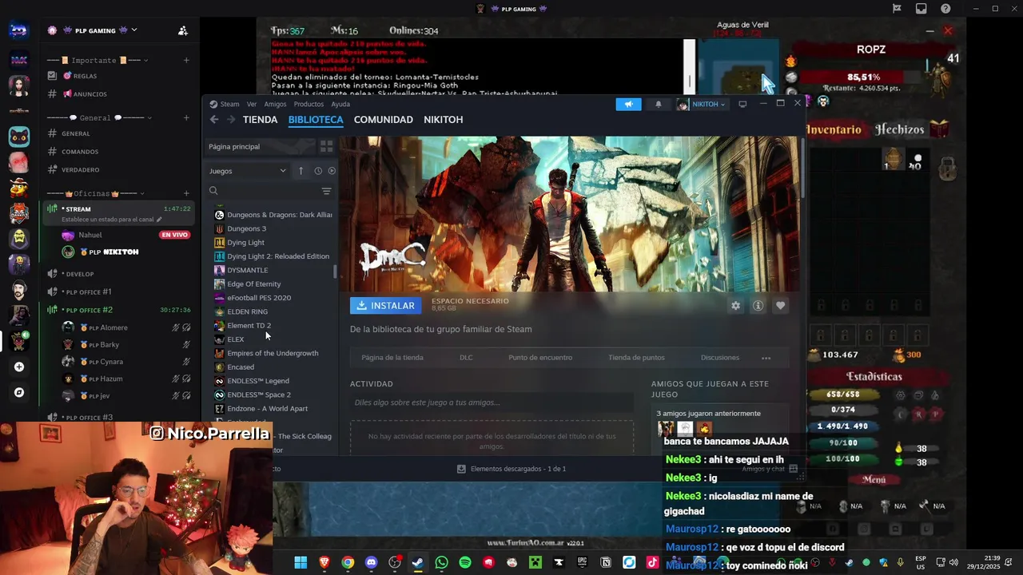Click the Windows Start button
This screenshot has width=1023, height=575.
click(301, 563)
